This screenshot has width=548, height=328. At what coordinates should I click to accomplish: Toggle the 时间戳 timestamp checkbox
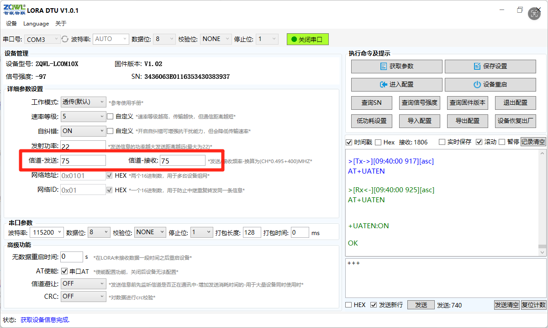click(x=349, y=142)
